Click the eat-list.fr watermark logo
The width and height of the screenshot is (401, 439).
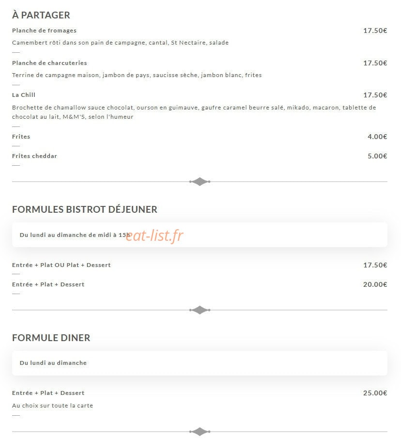(154, 235)
